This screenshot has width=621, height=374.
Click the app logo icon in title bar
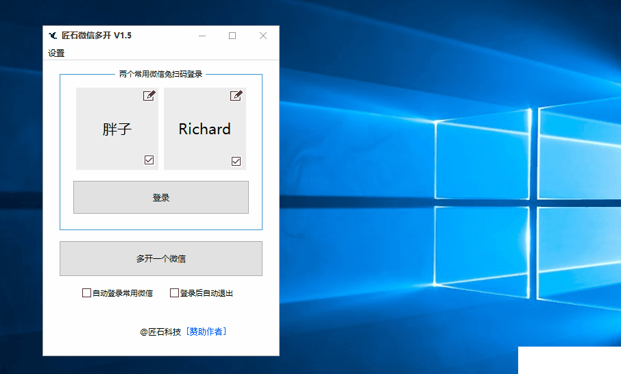pyautogui.click(x=53, y=36)
